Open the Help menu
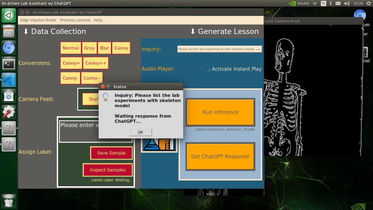This screenshot has height=210, width=373. coord(98,20)
